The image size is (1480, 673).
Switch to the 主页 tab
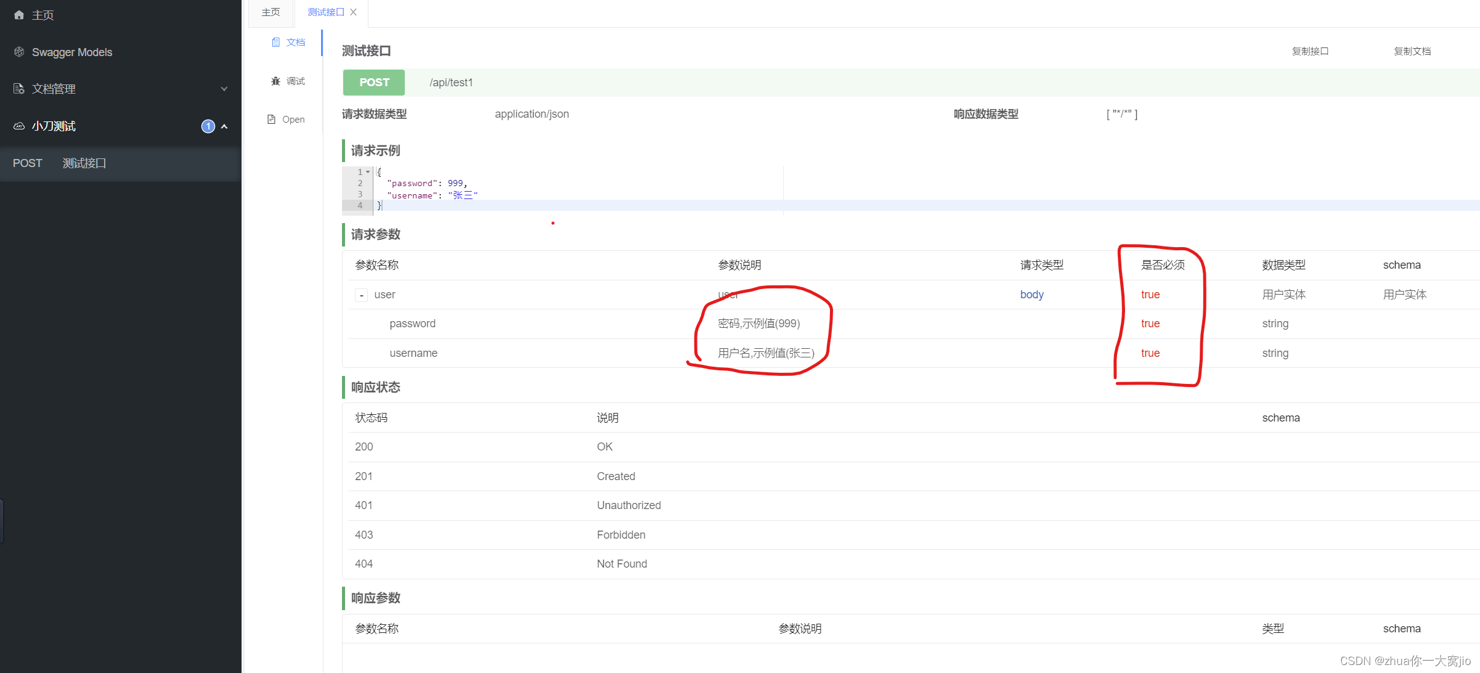coord(270,12)
